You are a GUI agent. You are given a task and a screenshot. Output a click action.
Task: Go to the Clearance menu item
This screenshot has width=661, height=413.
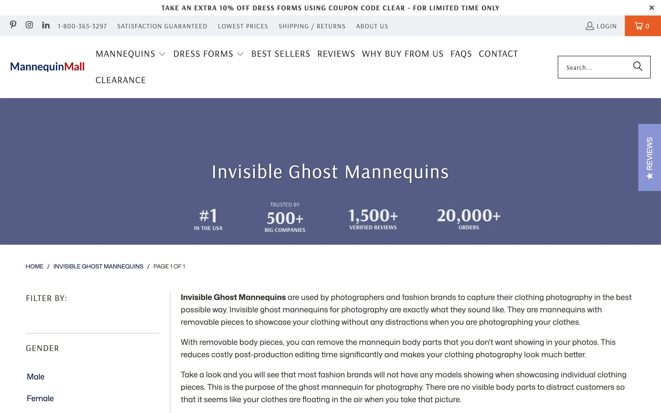(121, 80)
